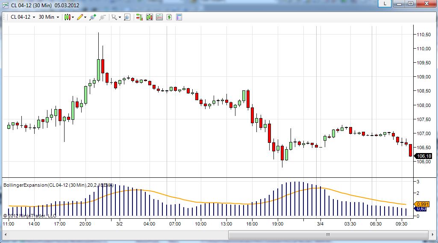Image resolution: width=438 pixels, height=243 pixels.
Task: Click the blue 0,63 indicator value marker
Action: pos(421,209)
